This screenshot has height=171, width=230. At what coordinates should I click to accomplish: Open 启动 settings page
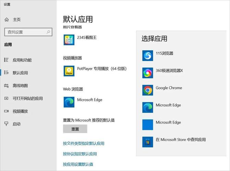tap(16, 124)
